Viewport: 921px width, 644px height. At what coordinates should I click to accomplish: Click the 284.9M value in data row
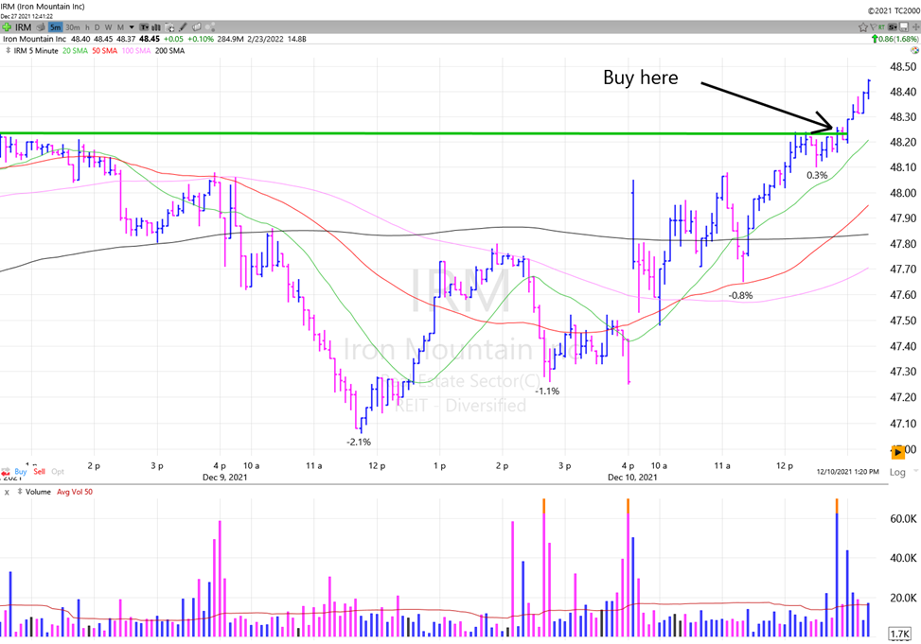click(x=230, y=39)
